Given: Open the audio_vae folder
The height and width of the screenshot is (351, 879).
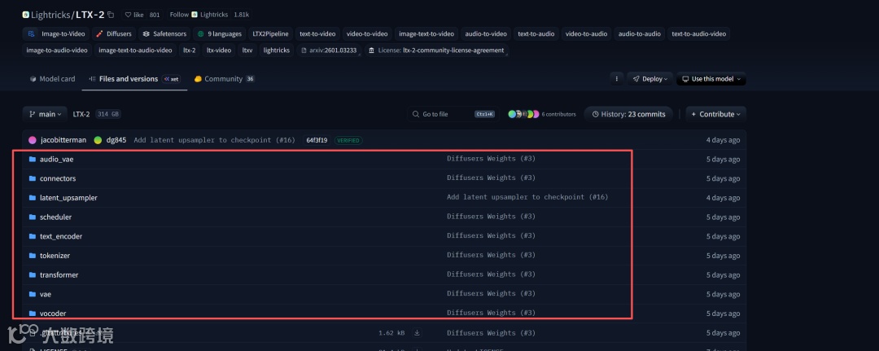Looking at the screenshot, I should [x=56, y=160].
